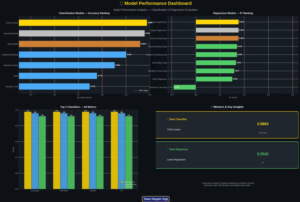This screenshot has height=202, width=300.
Task: Click the SVM (Linear) name in Best Classifier card
Action: (x=174, y=130)
